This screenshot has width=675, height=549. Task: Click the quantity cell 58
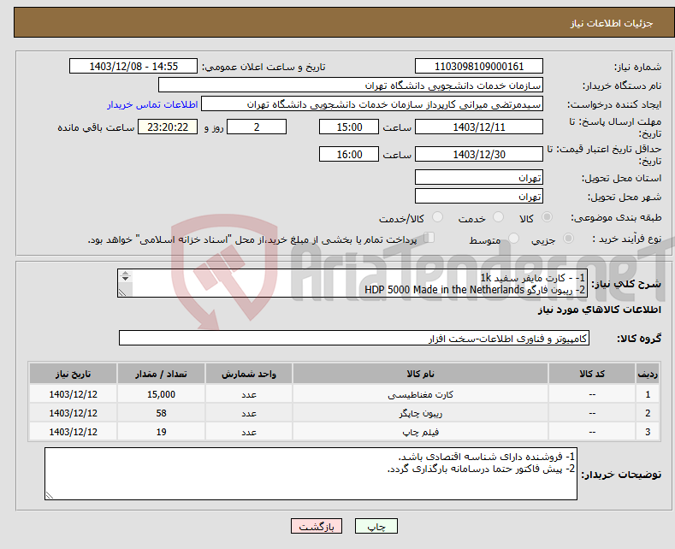(x=161, y=413)
